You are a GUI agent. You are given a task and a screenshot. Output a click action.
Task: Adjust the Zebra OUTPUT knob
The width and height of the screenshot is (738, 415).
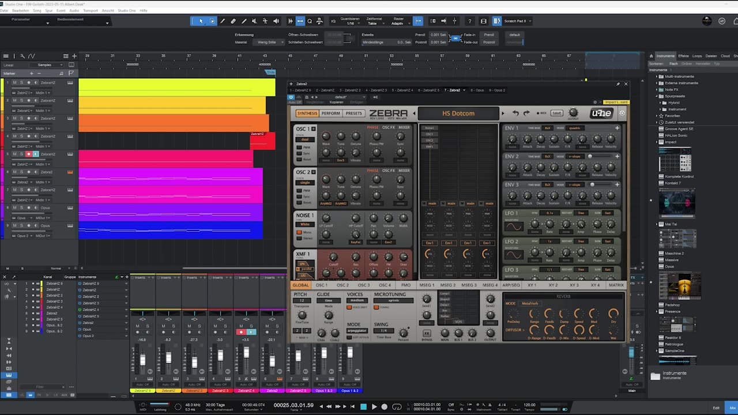(x=573, y=113)
